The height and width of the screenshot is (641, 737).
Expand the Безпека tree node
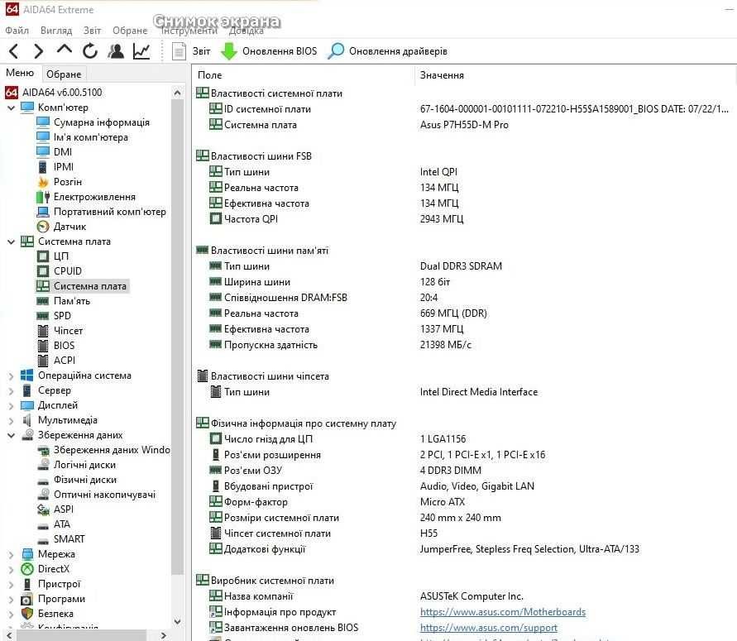pyautogui.click(x=12, y=615)
